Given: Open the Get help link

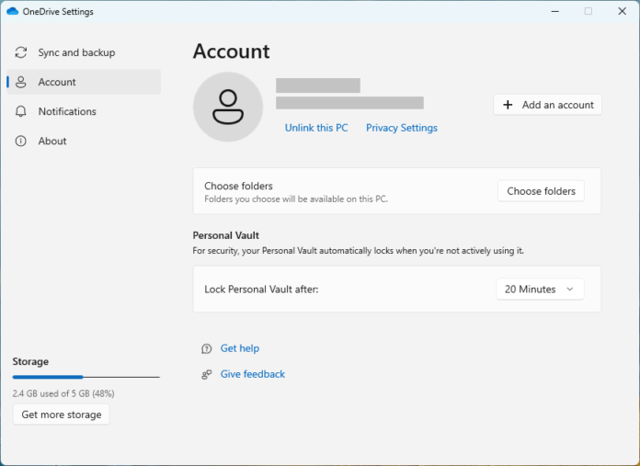Looking at the screenshot, I should coord(240,348).
